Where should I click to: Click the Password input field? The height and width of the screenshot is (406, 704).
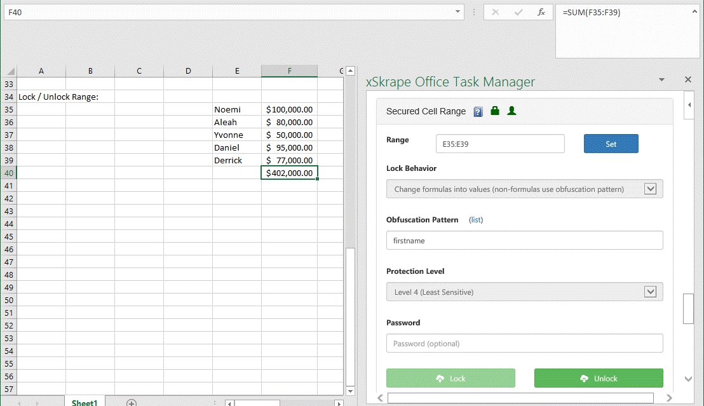point(524,343)
